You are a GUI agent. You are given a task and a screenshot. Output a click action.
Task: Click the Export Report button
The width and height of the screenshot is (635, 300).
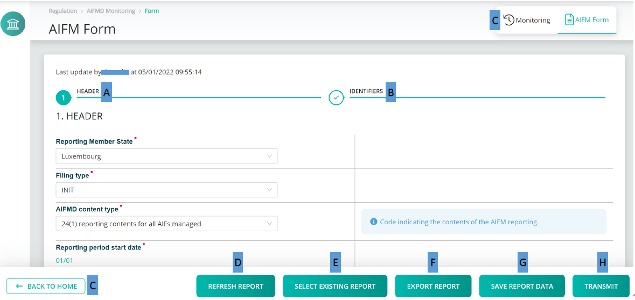pyautogui.click(x=434, y=286)
